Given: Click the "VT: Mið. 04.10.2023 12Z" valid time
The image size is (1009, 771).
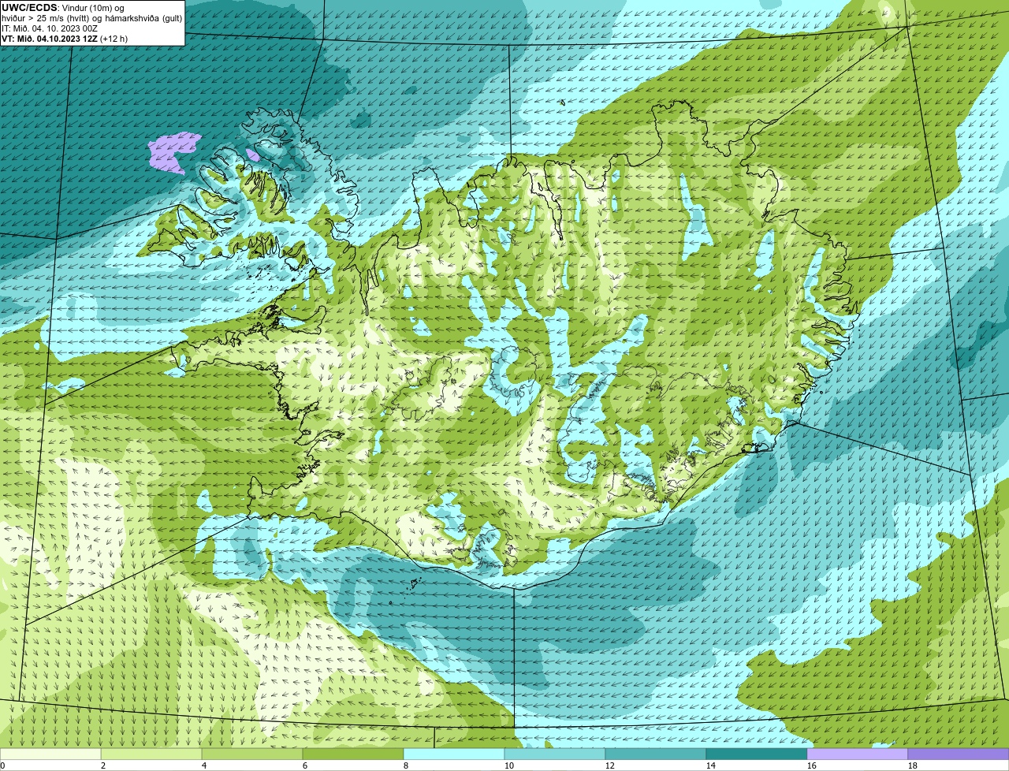Looking at the screenshot, I should point(50,39).
